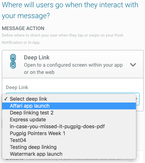Pick the 'Express update' deep link

coord(69,120)
